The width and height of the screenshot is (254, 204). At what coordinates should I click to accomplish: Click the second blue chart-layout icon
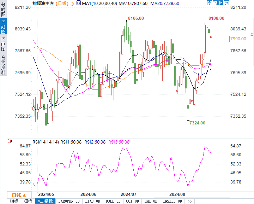tap(215, 3)
